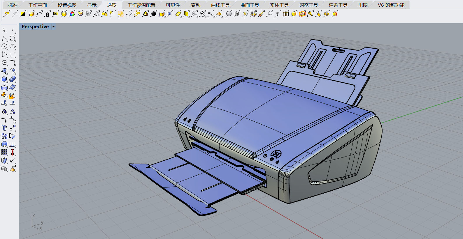This screenshot has height=239, width=463.
Task: Select the Box solid tool in sidebar
Action: click(4, 79)
